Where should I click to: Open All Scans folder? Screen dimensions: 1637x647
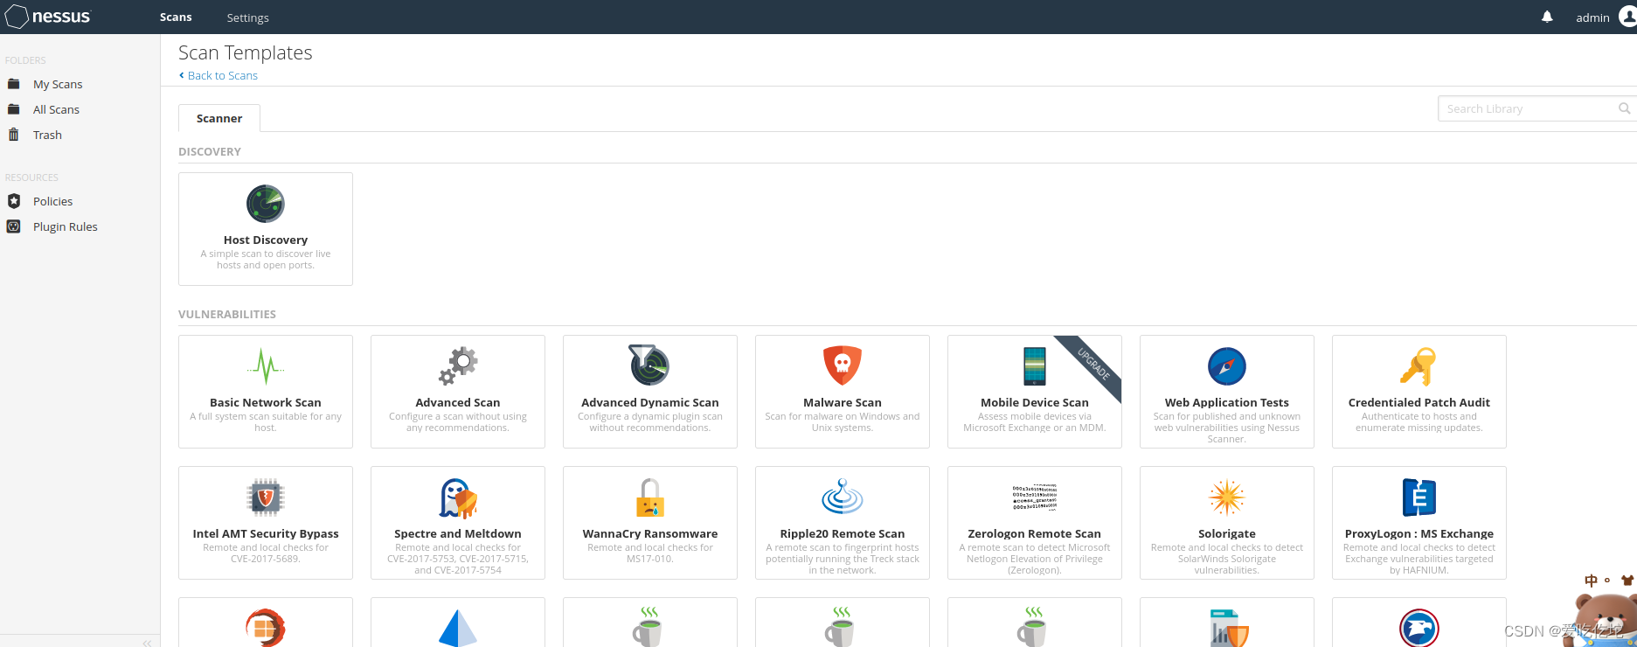tap(56, 109)
